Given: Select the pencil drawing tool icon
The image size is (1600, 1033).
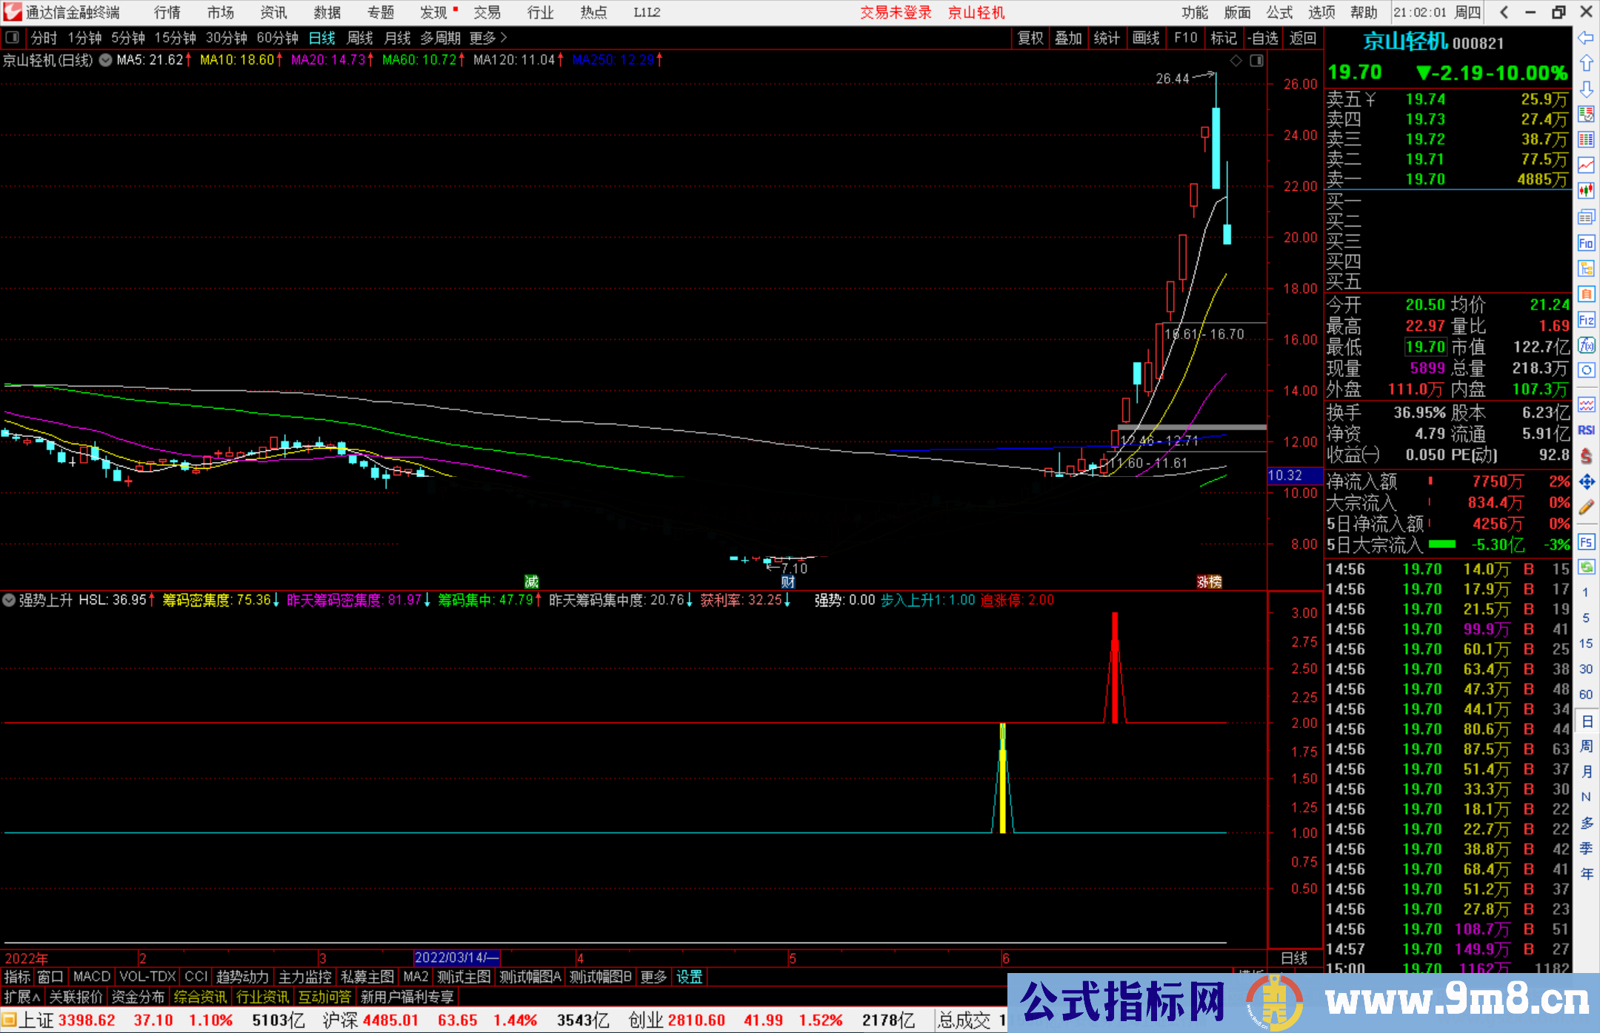Looking at the screenshot, I should [x=1586, y=507].
